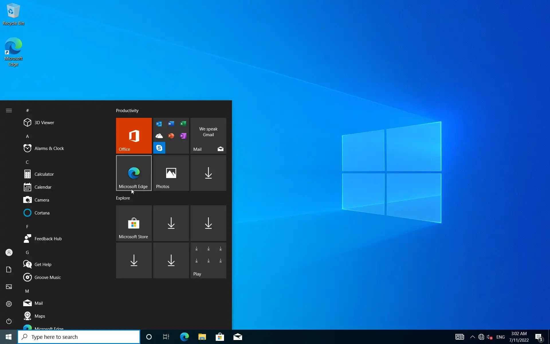Click letter A header in app list

tap(27, 136)
